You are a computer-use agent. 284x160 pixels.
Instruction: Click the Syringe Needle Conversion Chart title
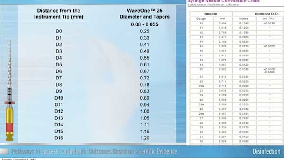(224, 1)
